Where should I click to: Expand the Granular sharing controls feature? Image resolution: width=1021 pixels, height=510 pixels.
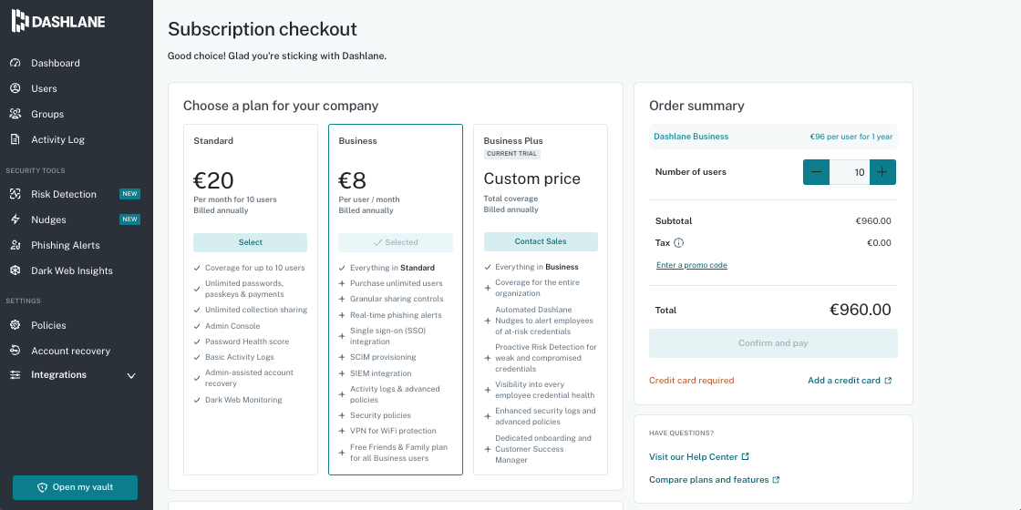pyautogui.click(x=342, y=299)
